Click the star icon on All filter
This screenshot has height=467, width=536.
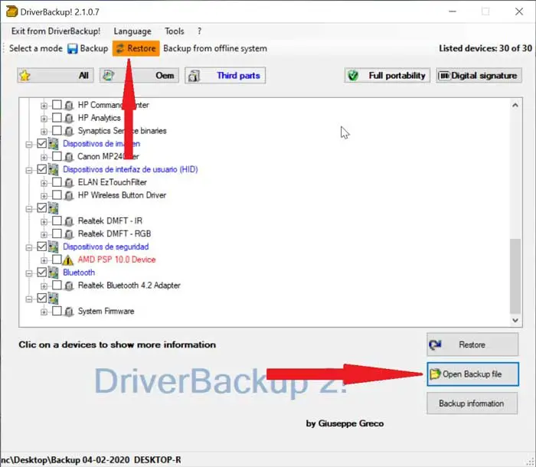pyautogui.click(x=25, y=76)
